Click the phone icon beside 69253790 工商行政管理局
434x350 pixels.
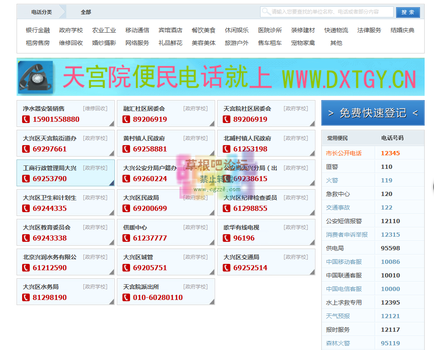pos(25,179)
